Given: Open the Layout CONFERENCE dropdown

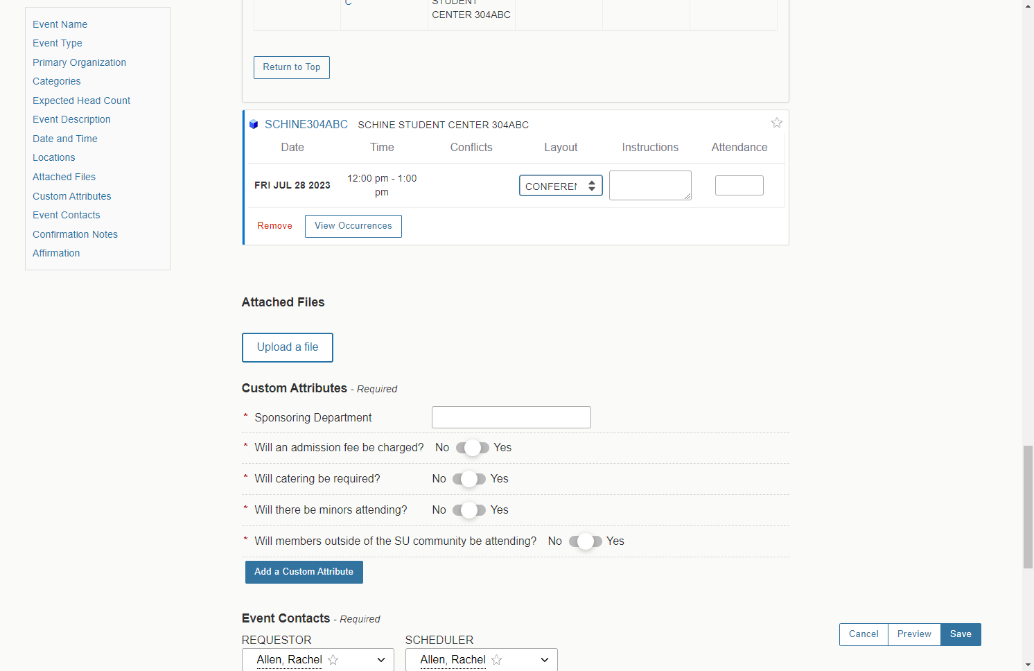Looking at the screenshot, I should (x=561, y=186).
